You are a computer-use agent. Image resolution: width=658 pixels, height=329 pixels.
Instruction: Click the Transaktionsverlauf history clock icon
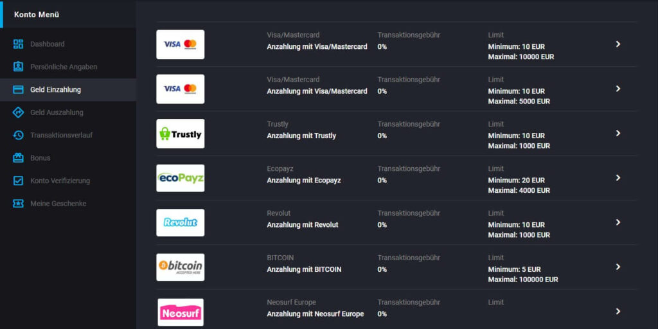(18, 135)
